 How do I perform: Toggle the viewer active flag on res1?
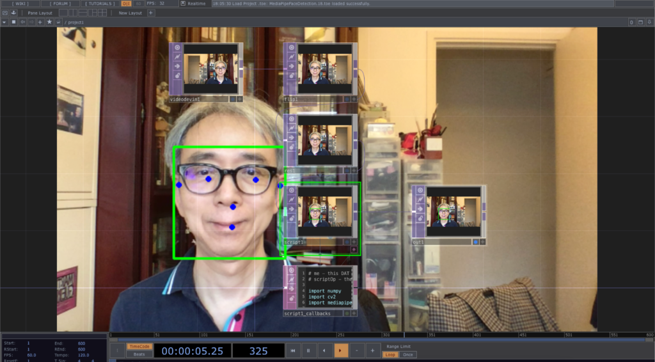click(x=291, y=119)
